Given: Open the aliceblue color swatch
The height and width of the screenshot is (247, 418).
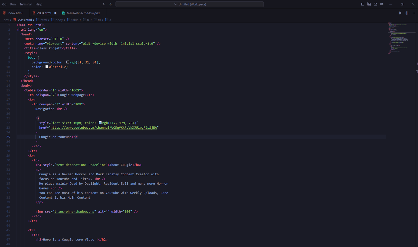Looking at the screenshot, I should 47,67.
